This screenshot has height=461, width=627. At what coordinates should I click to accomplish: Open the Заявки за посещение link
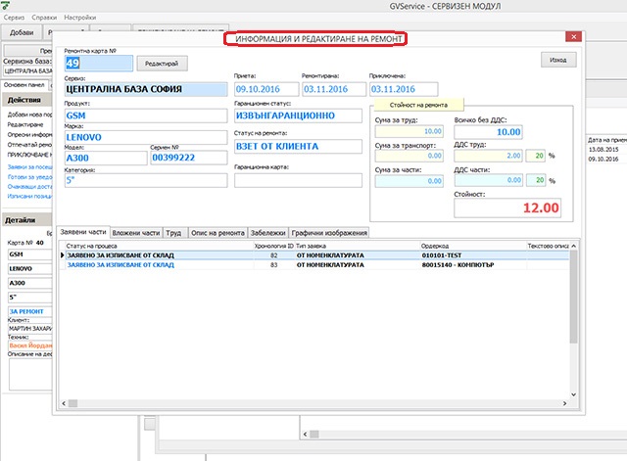click(x=29, y=167)
